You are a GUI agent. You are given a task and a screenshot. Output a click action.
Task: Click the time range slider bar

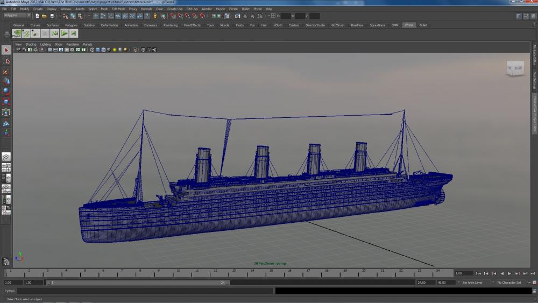click(x=137, y=283)
